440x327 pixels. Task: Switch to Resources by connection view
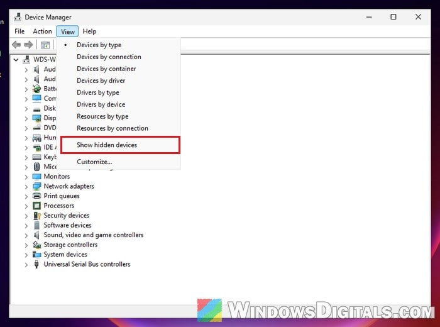click(x=119, y=128)
